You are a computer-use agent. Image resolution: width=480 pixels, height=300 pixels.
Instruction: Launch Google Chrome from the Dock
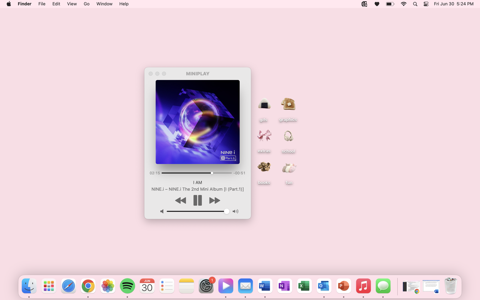88,286
